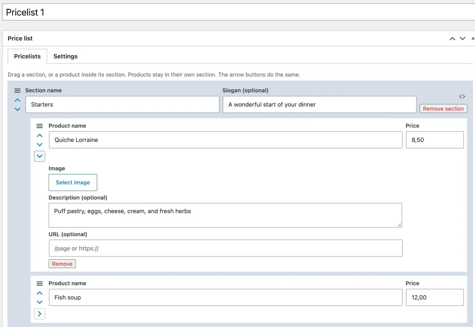475x327 pixels.
Task: Toggle the Price list panel collapse triangle
Action: click(473, 38)
